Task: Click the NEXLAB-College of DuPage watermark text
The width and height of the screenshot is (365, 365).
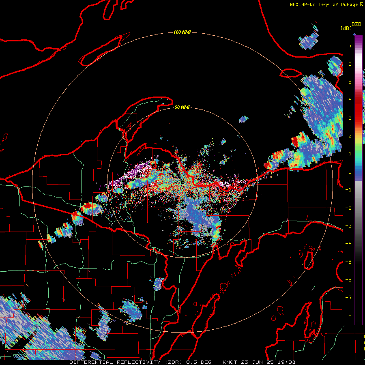Action: 324,4
